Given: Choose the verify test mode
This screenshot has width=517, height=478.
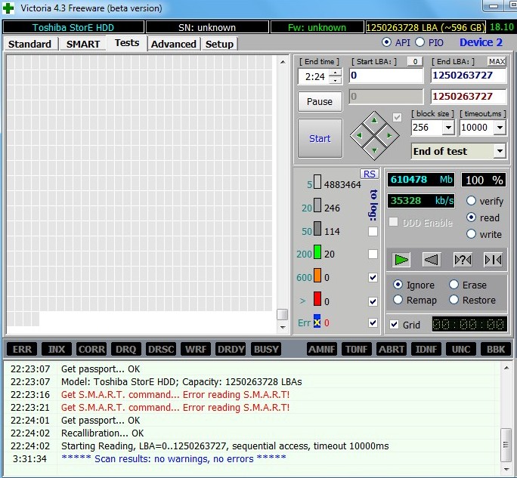Looking at the screenshot, I should click(x=472, y=201).
